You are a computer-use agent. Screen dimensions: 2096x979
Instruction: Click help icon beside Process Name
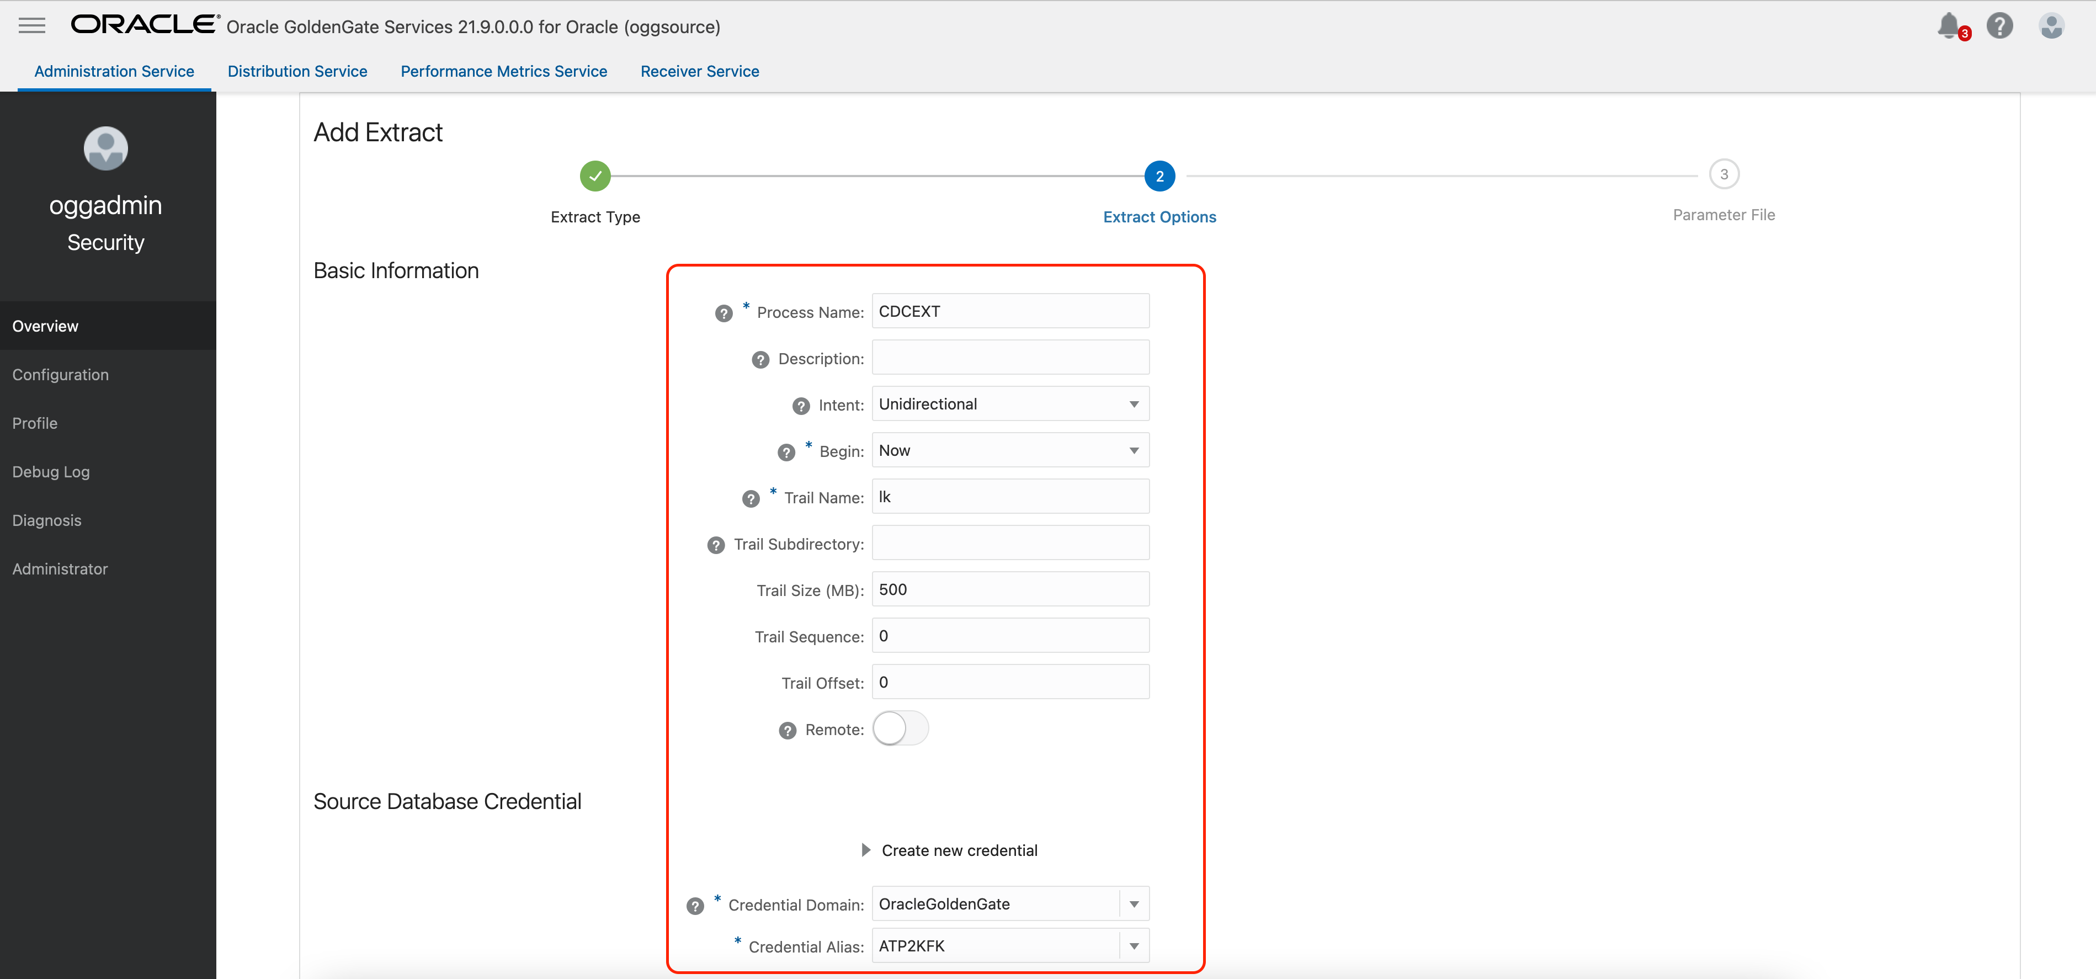point(724,313)
